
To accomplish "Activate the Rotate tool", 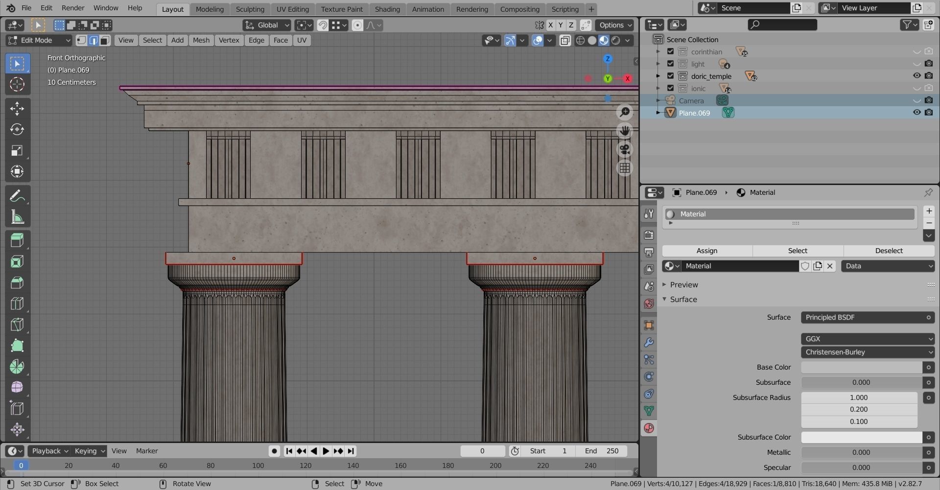I will [17, 129].
